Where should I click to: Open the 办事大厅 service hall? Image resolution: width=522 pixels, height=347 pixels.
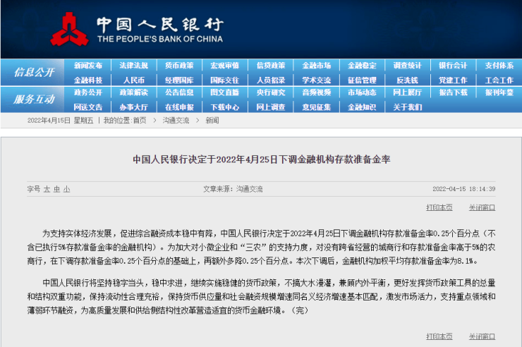tap(133, 107)
